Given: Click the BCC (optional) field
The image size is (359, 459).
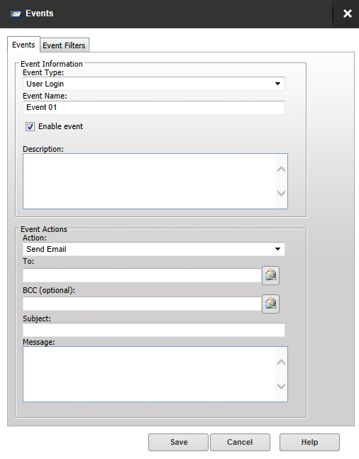Looking at the screenshot, I should pos(142,304).
